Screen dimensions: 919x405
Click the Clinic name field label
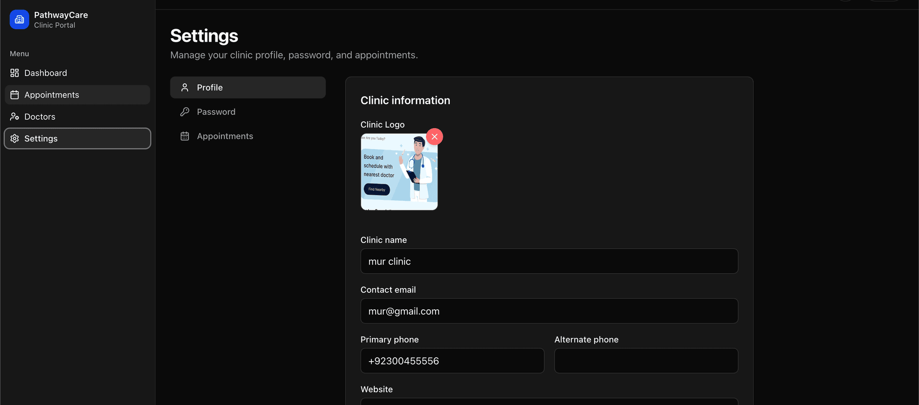click(x=384, y=240)
